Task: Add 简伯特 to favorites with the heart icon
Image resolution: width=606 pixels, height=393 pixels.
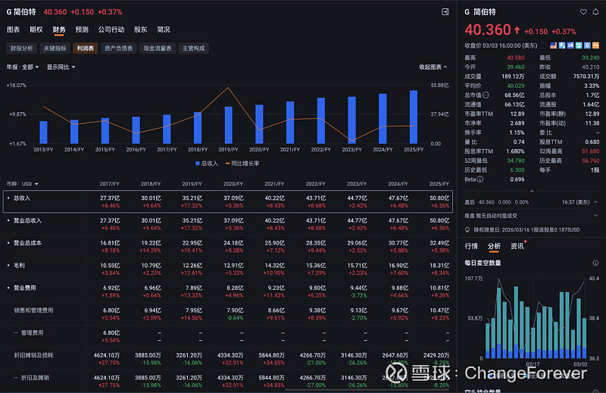Action: point(583,12)
